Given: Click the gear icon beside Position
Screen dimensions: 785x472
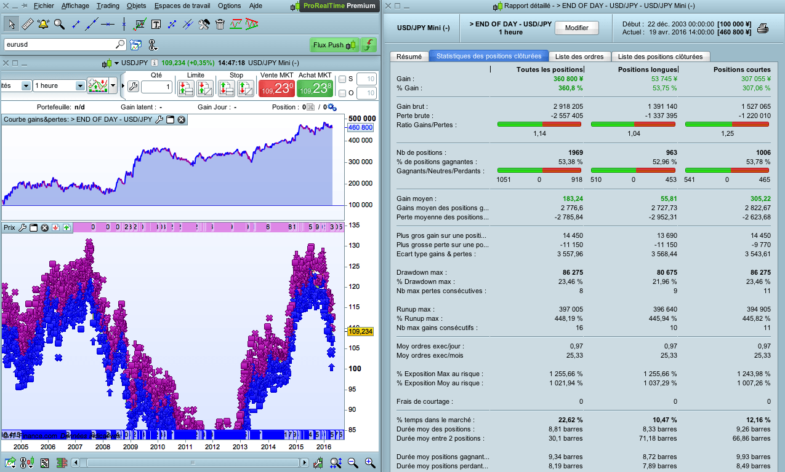Looking at the screenshot, I should coord(332,107).
